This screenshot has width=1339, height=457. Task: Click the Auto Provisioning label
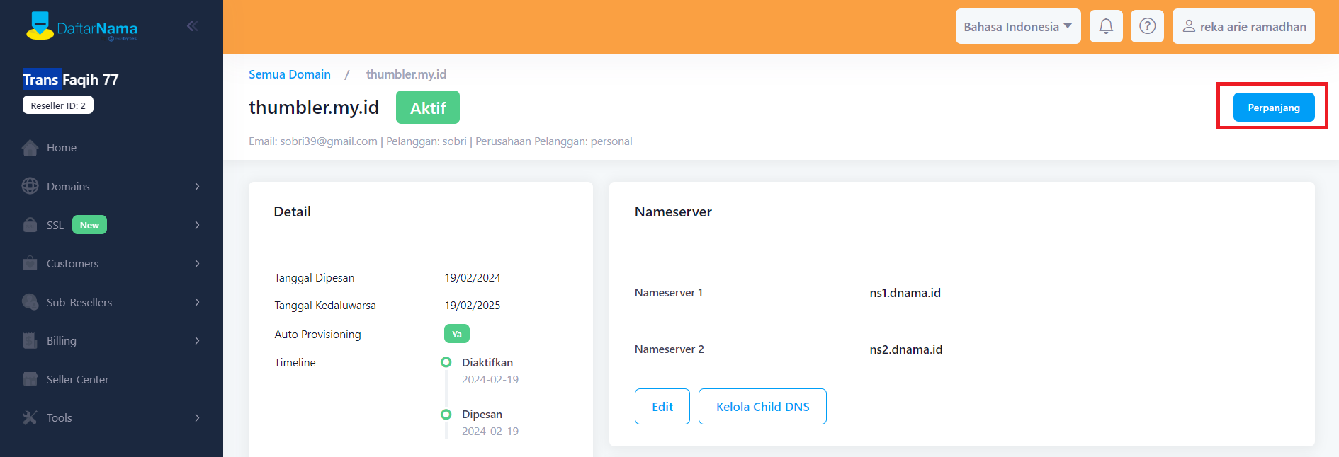317,334
